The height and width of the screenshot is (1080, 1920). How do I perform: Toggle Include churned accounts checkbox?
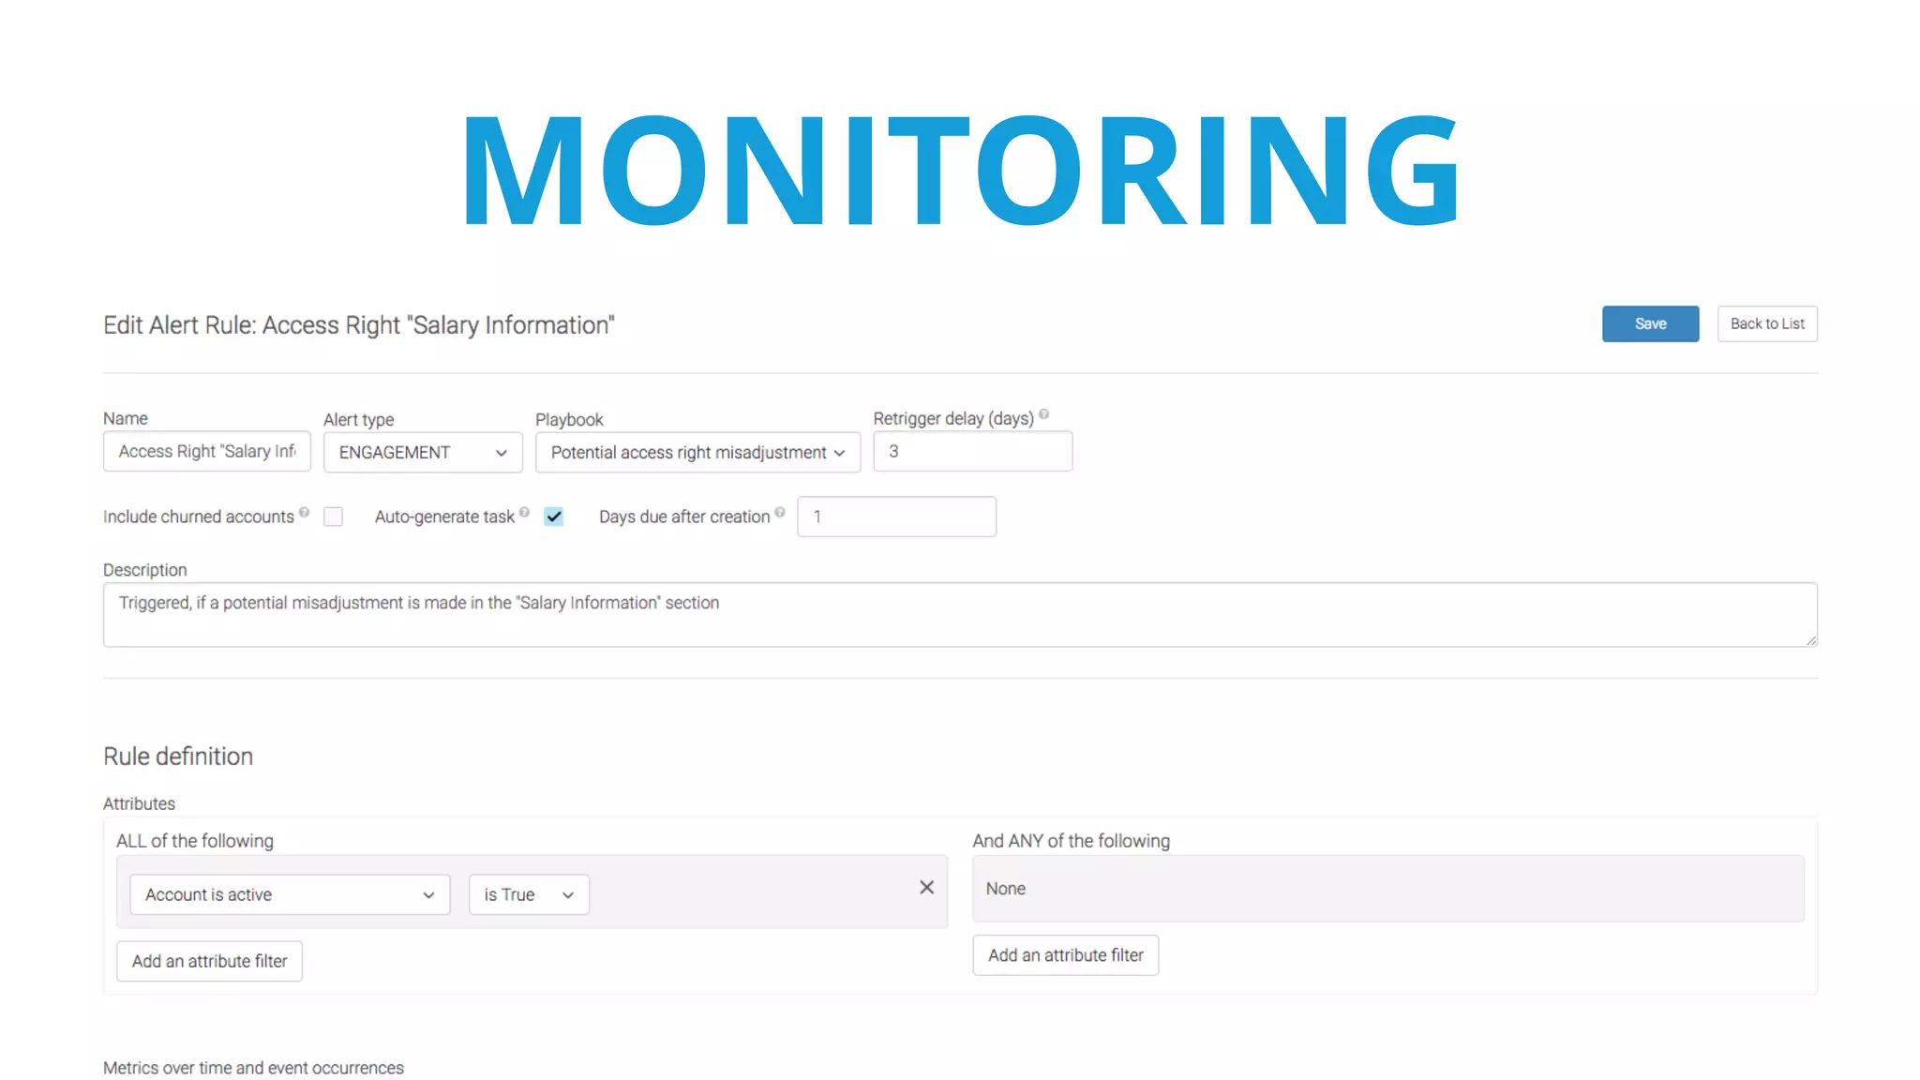pos(333,517)
